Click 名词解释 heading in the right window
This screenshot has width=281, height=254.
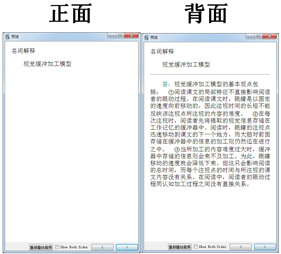click(162, 51)
